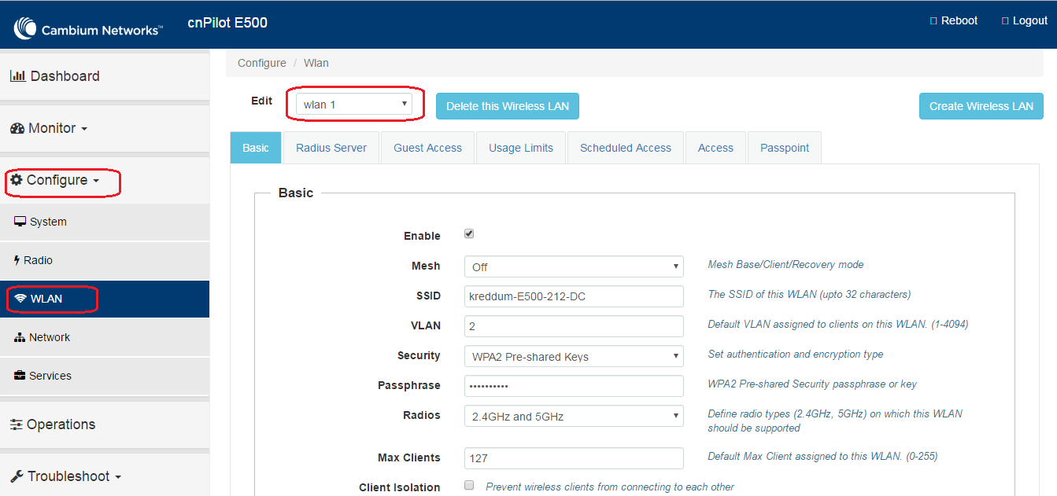Click Create Wireless LAN button
The image size is (1057, 496).
point(981,106)
